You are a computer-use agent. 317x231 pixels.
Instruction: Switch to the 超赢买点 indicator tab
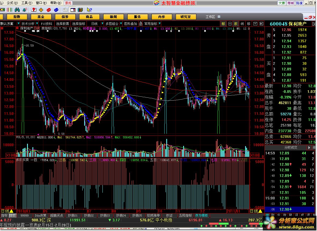(56, 216)
